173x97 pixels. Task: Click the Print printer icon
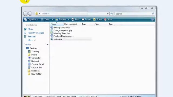pyautogui.click(x=73, y=19)
